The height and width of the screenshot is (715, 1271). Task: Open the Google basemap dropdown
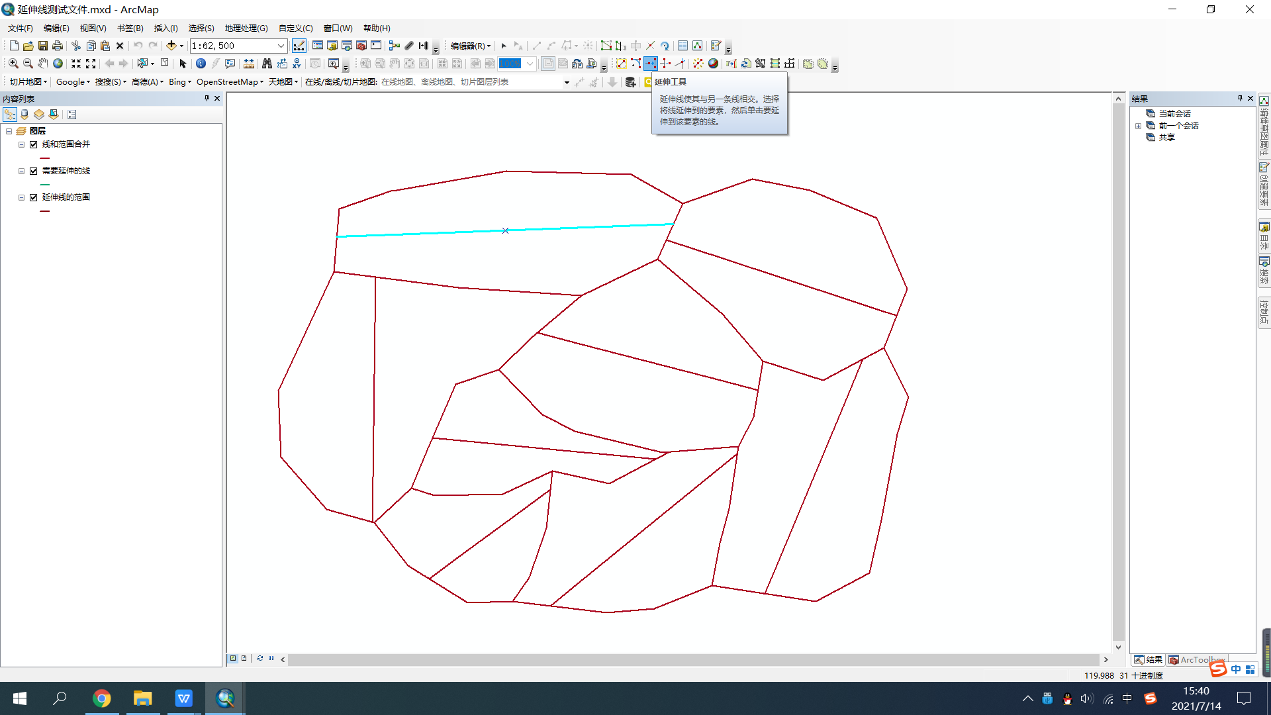coord(73,82)
